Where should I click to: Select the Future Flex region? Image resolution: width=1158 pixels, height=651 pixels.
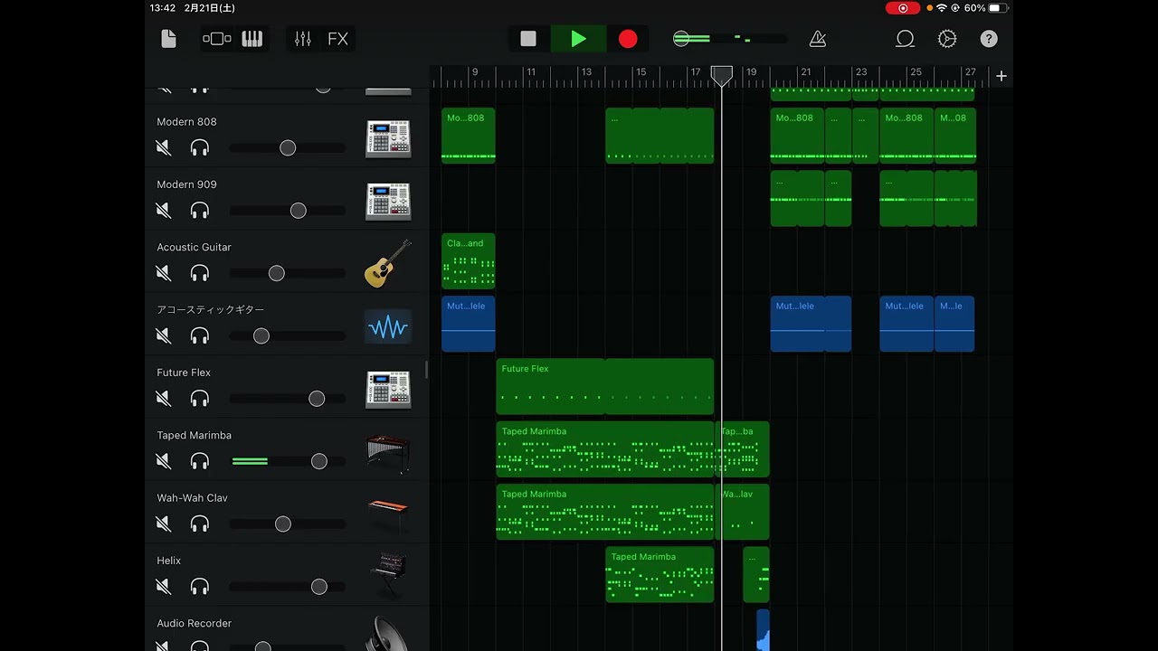point(604,387)
